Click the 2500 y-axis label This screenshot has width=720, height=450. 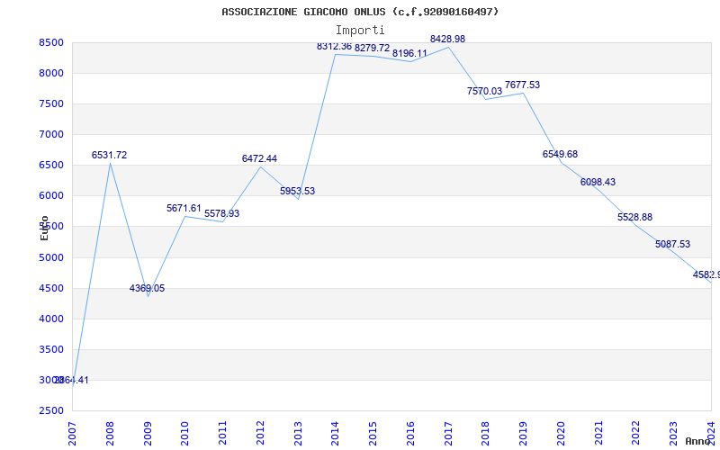point(51,410)
